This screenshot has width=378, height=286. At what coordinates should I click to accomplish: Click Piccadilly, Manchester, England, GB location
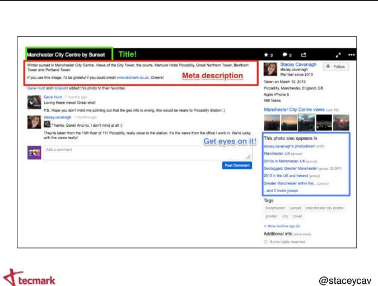tap(293, 88)
